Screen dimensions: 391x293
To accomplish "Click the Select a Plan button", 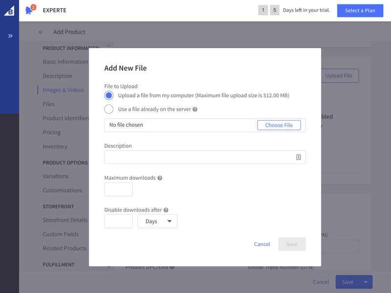I will 360,10.
